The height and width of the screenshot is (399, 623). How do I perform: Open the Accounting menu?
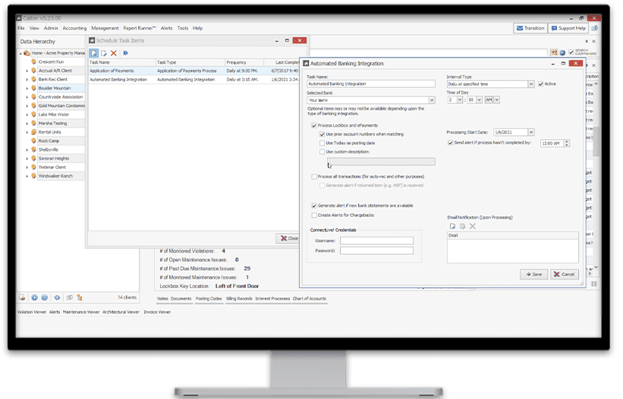click(x=74, y=28)
